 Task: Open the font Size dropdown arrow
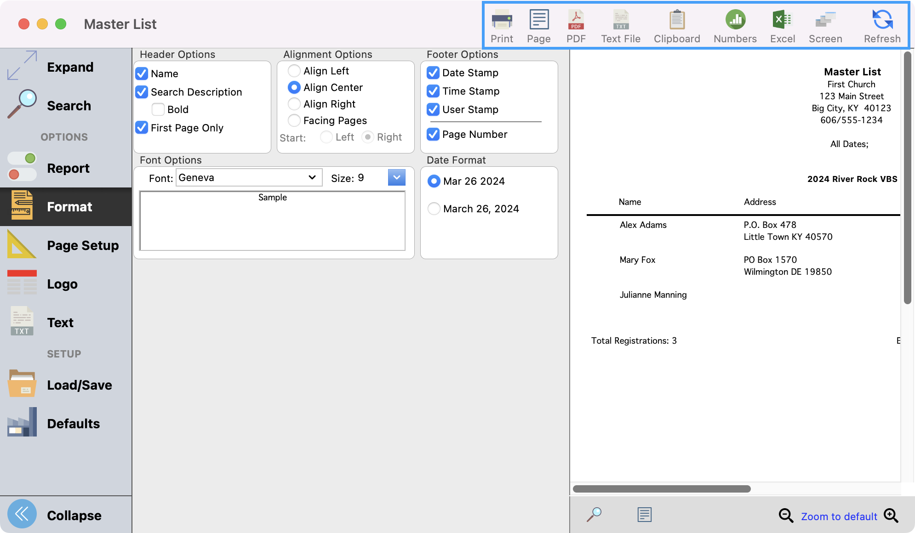pyautogui.click(x=396, y=177)
